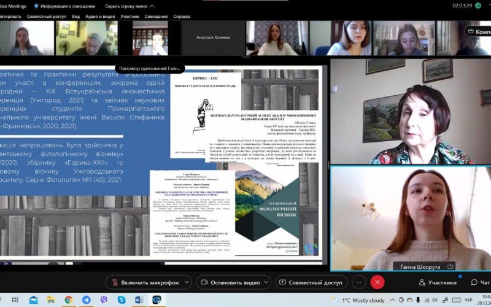Open Viber from the taskbar
Image resolution: width=491 pixels, height=307 pixels.
tap(104, 300)
